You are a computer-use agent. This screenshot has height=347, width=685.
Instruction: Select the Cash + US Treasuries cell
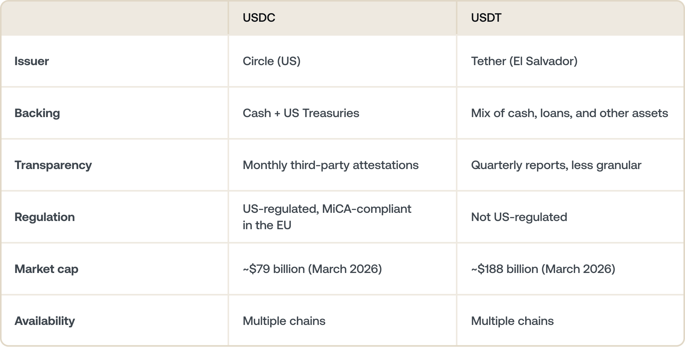pos(301,113)
